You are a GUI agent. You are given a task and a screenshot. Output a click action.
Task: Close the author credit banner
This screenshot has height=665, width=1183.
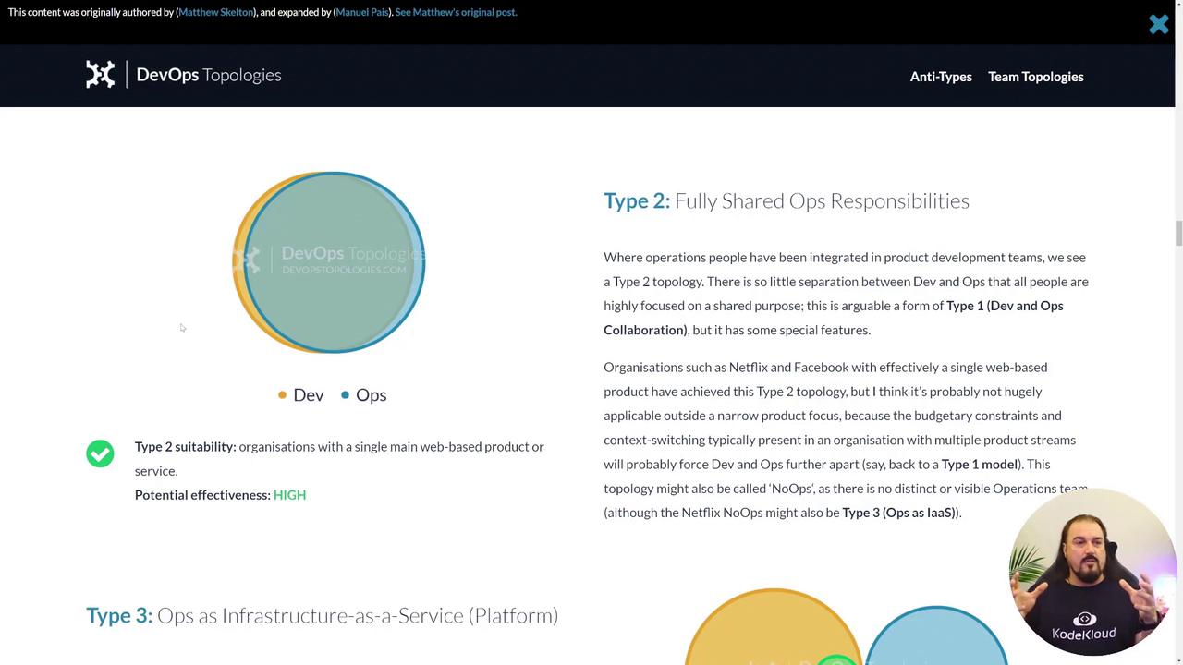[x=1158, y=24]
